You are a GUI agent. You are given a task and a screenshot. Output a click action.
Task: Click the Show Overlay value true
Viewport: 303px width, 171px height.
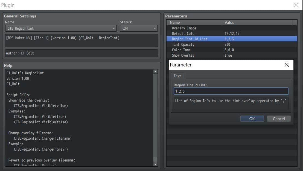tap(228, 55)
